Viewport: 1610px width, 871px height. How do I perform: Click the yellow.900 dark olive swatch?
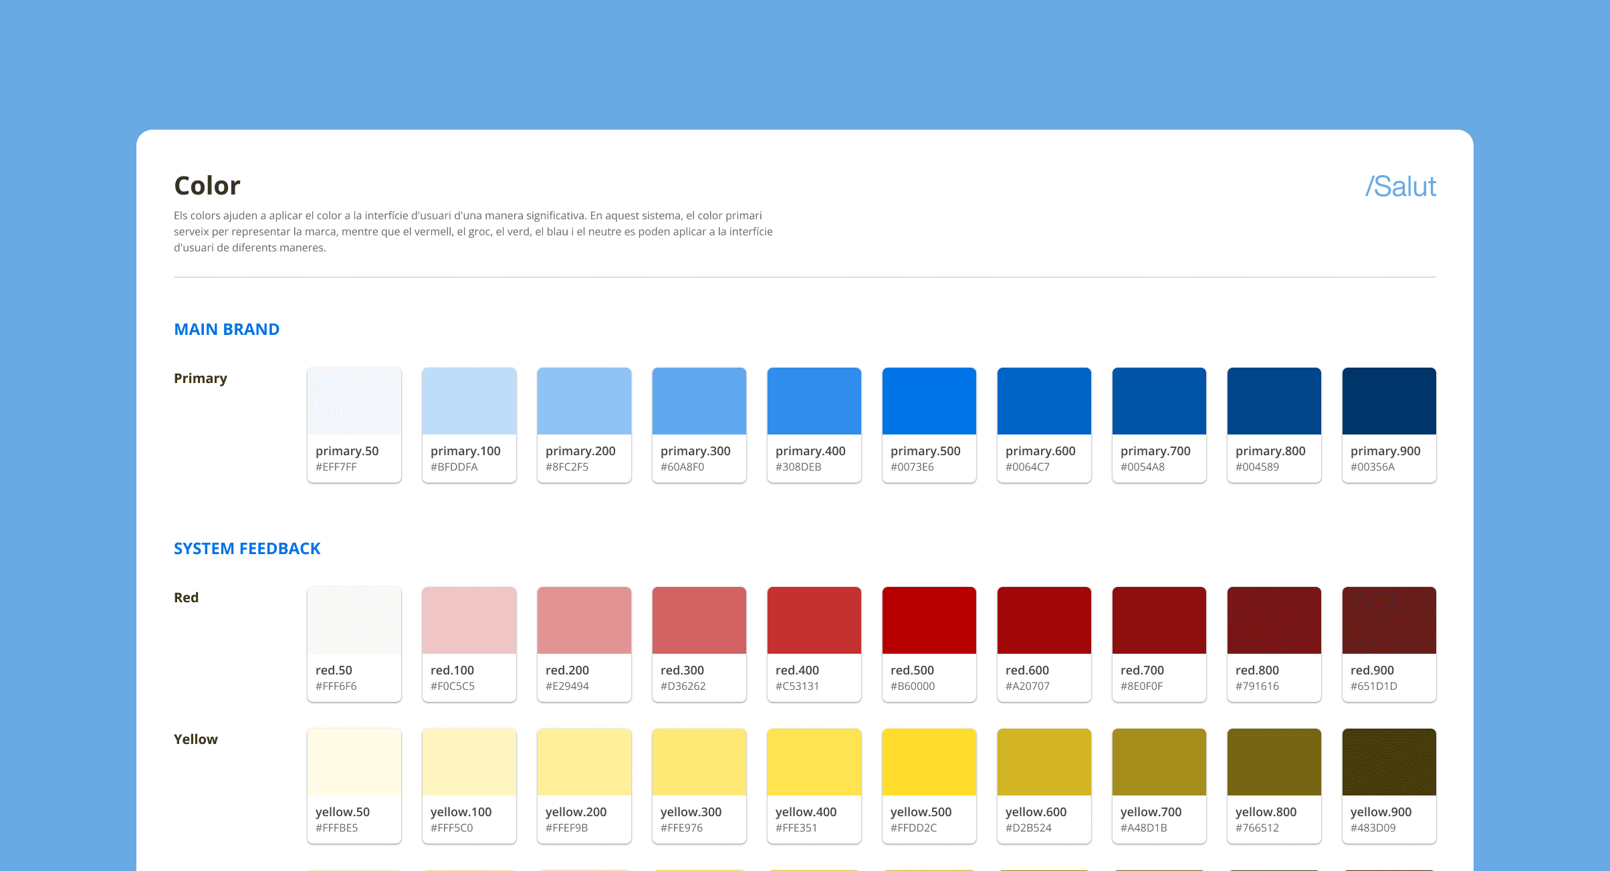pyautogui.click(x=1389, y=762)
